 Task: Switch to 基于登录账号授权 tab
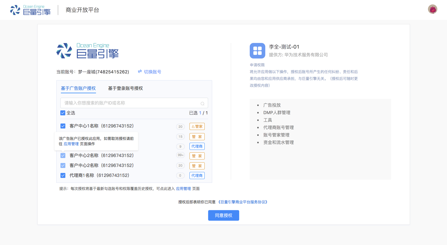click(125, 88)
